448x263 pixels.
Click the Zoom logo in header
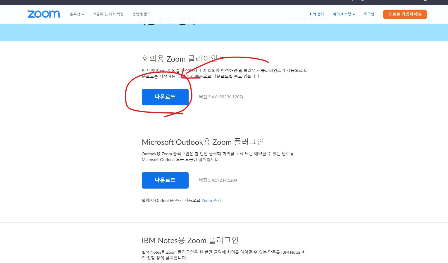pyautogui.click(x=44, y=14)
